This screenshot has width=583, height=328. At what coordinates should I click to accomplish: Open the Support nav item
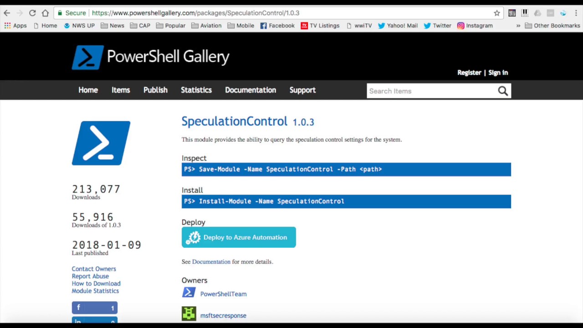pyautogui.click(x=302, y=90)
